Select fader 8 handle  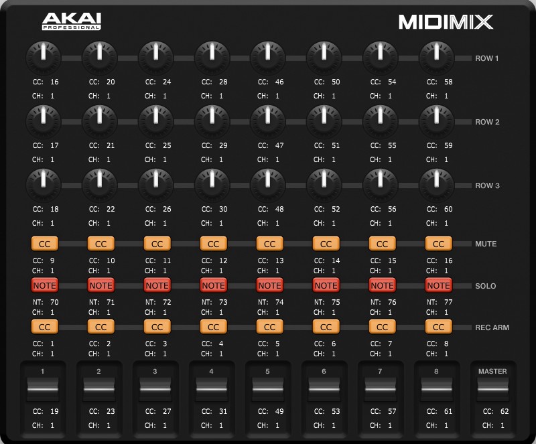click(x=437, y=389)
